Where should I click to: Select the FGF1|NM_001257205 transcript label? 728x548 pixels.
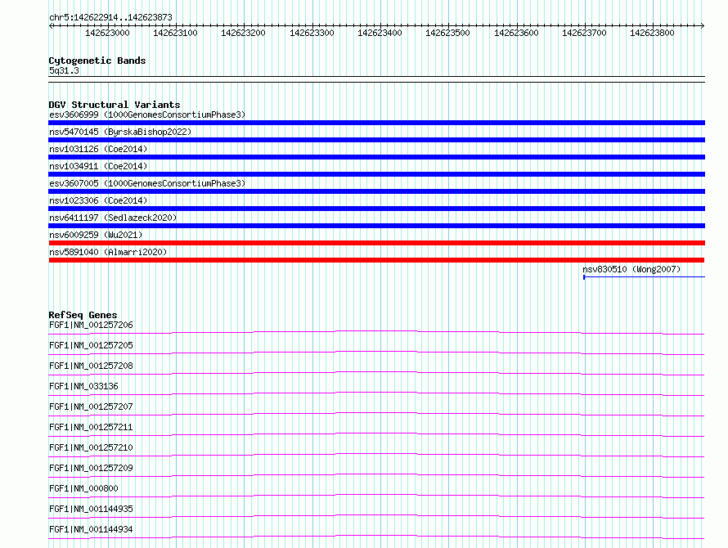point(91,345)
